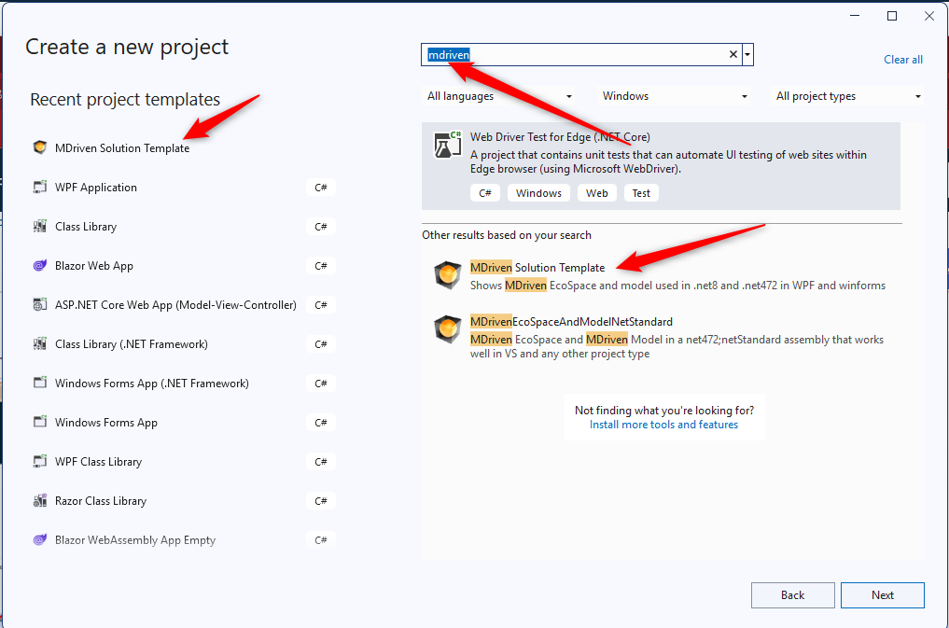Viewport: 949px width, 628px height.
Task: Click the Class Library (.NET Framework) icon
Action: tap(40, 343)
